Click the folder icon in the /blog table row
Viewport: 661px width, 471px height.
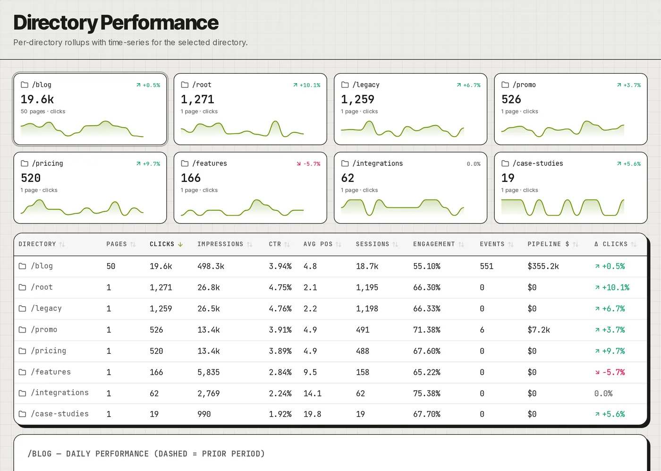click(x=22, y=266)
